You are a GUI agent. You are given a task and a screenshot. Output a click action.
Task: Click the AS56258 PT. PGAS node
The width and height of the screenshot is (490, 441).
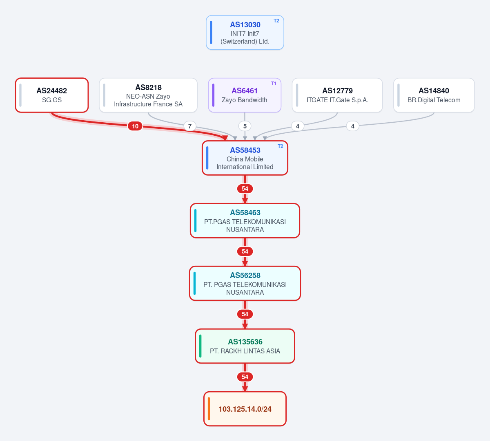(x=245, y=283)
